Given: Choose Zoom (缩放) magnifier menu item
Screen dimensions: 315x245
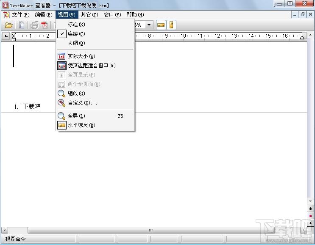Looking at the screenshot, I should pyautogui.click(x=95, y=94).
